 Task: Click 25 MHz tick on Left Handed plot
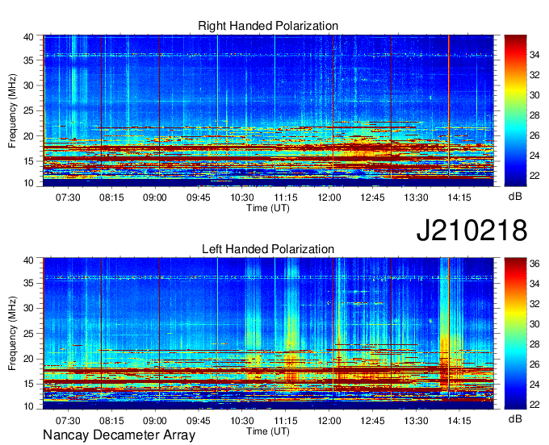click(x=29, y=334)
